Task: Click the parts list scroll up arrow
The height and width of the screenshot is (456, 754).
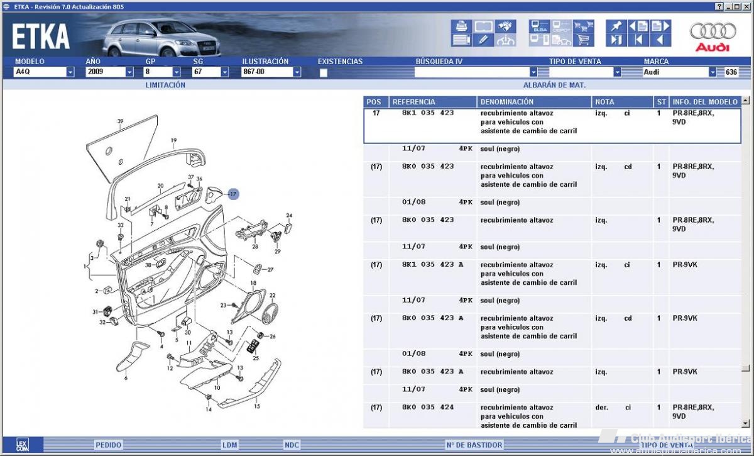Action: pos(746,101)
